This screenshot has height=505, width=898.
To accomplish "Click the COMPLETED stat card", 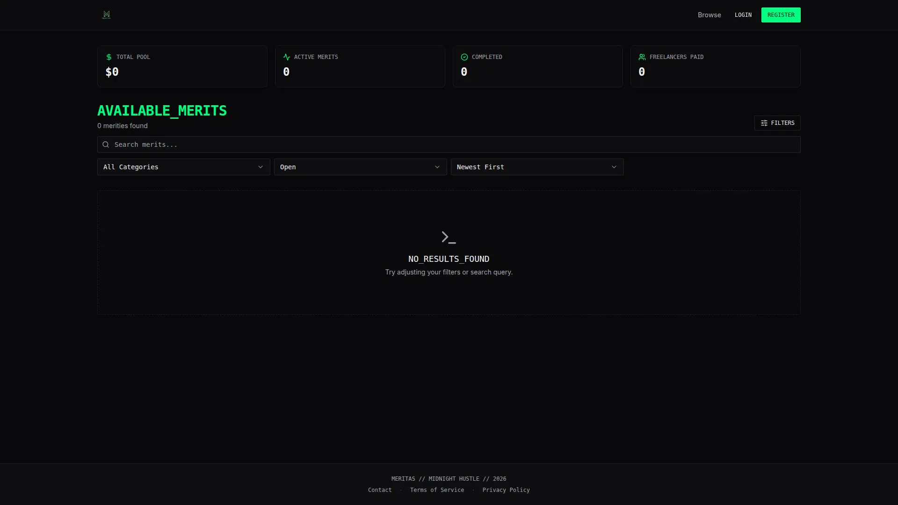I will coord(538,66).
